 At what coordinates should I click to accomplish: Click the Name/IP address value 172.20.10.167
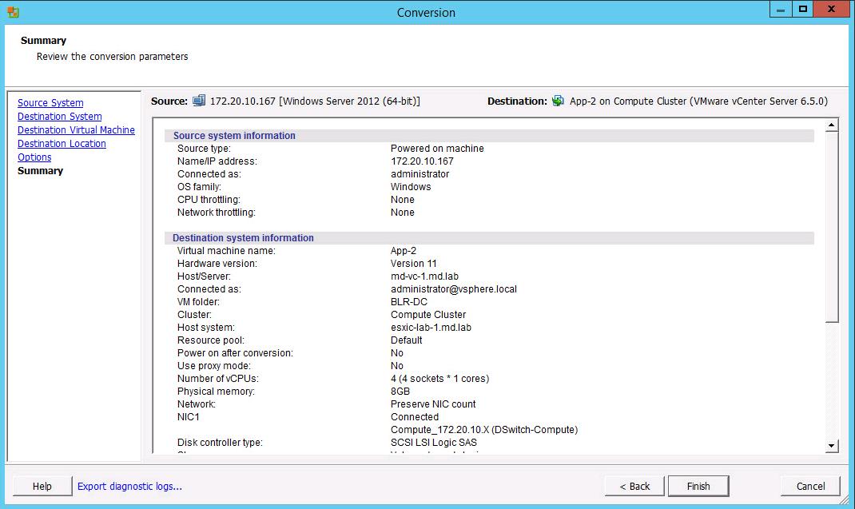tap(422, 161)
